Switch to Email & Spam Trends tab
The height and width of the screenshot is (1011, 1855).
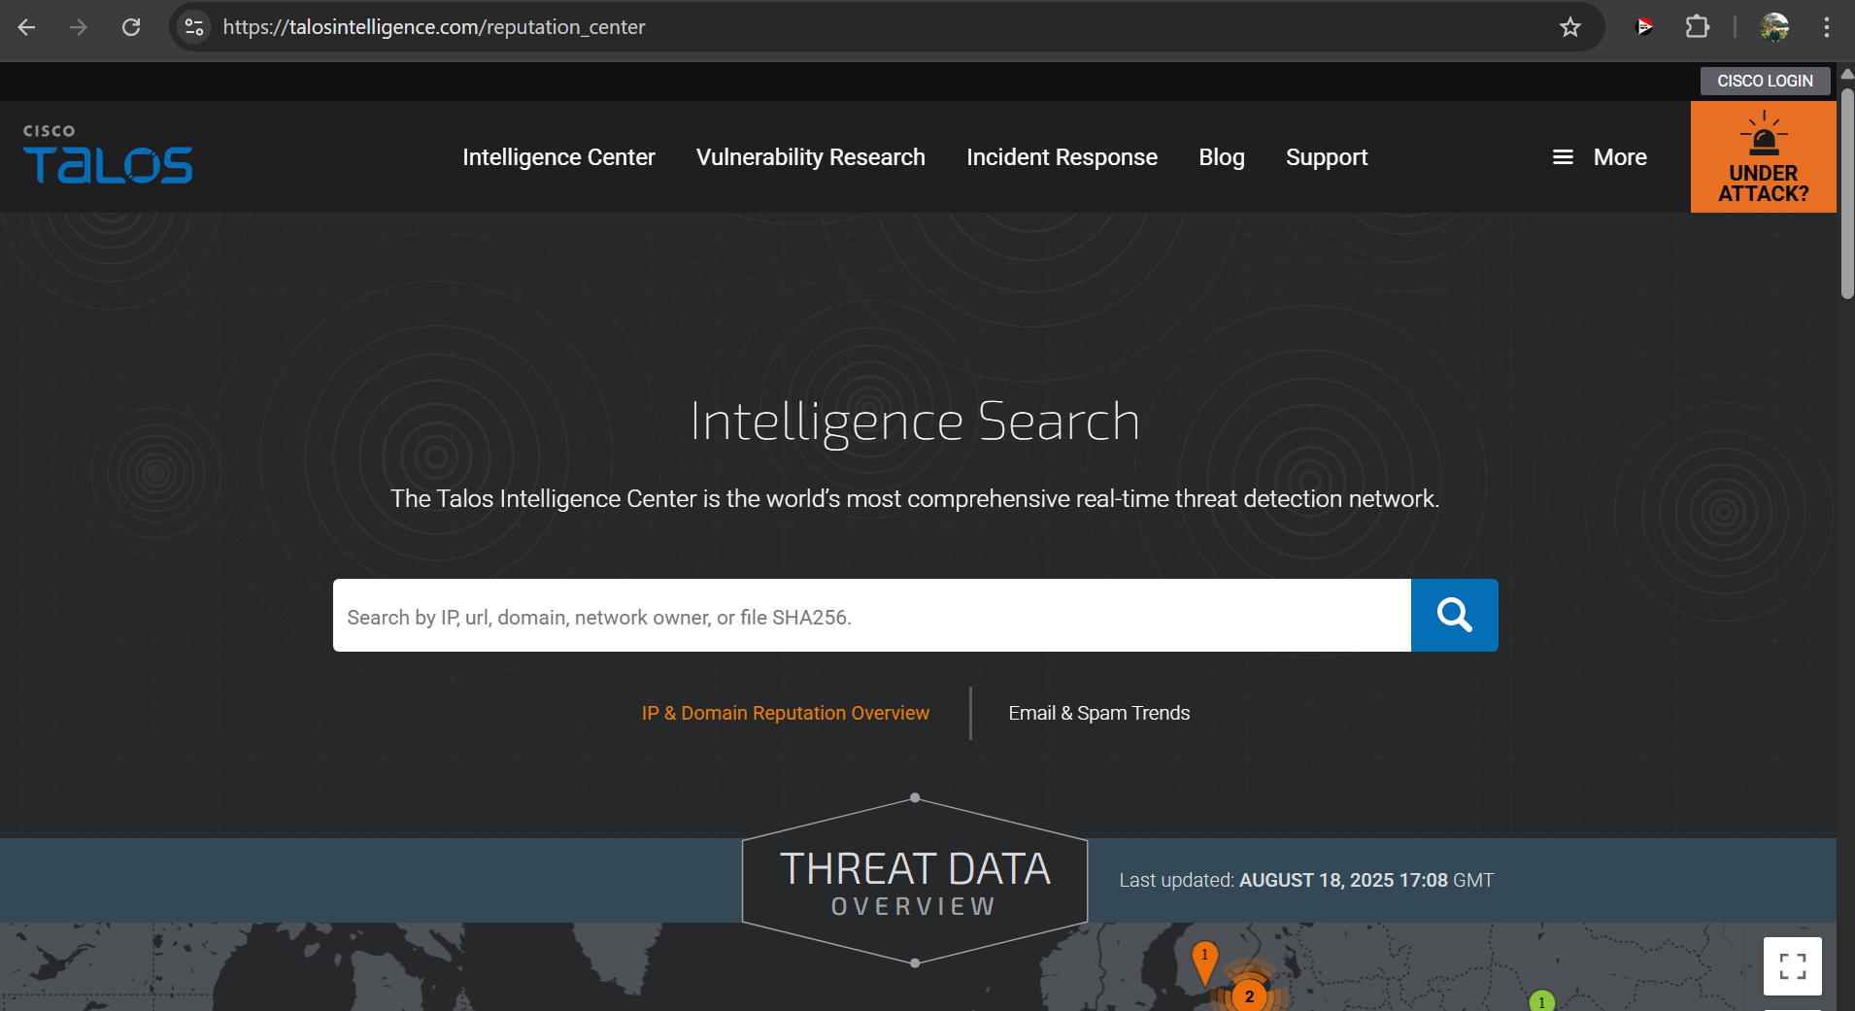1098,713
